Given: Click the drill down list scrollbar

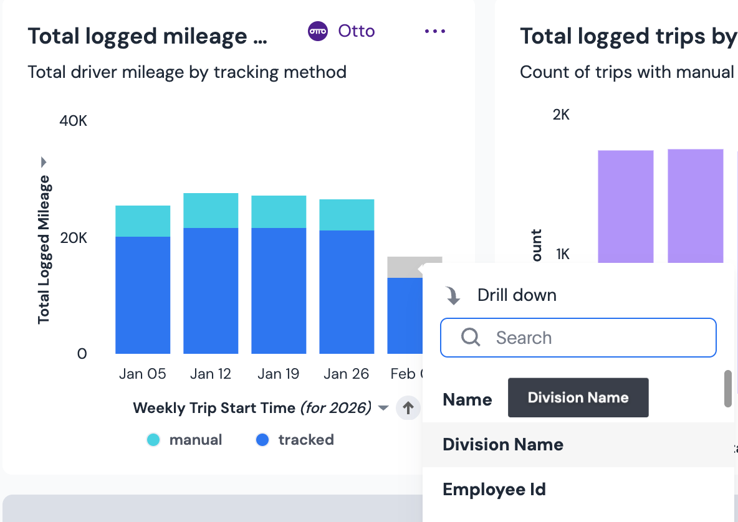Looking at the screenshot, I should pyautogui.click(x=727, y=389).
